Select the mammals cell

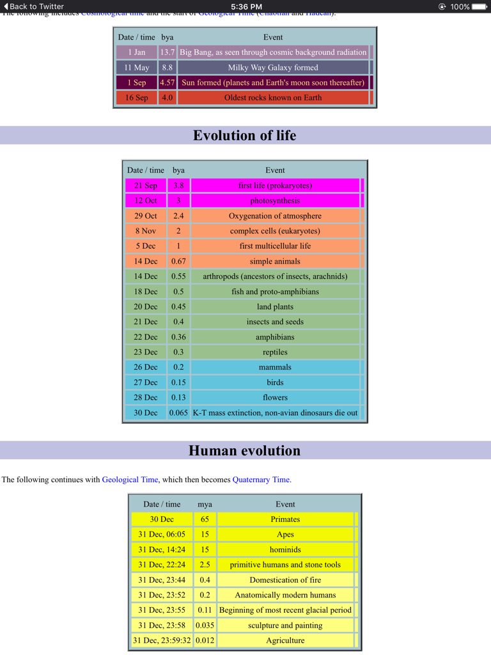coord(275,367)
